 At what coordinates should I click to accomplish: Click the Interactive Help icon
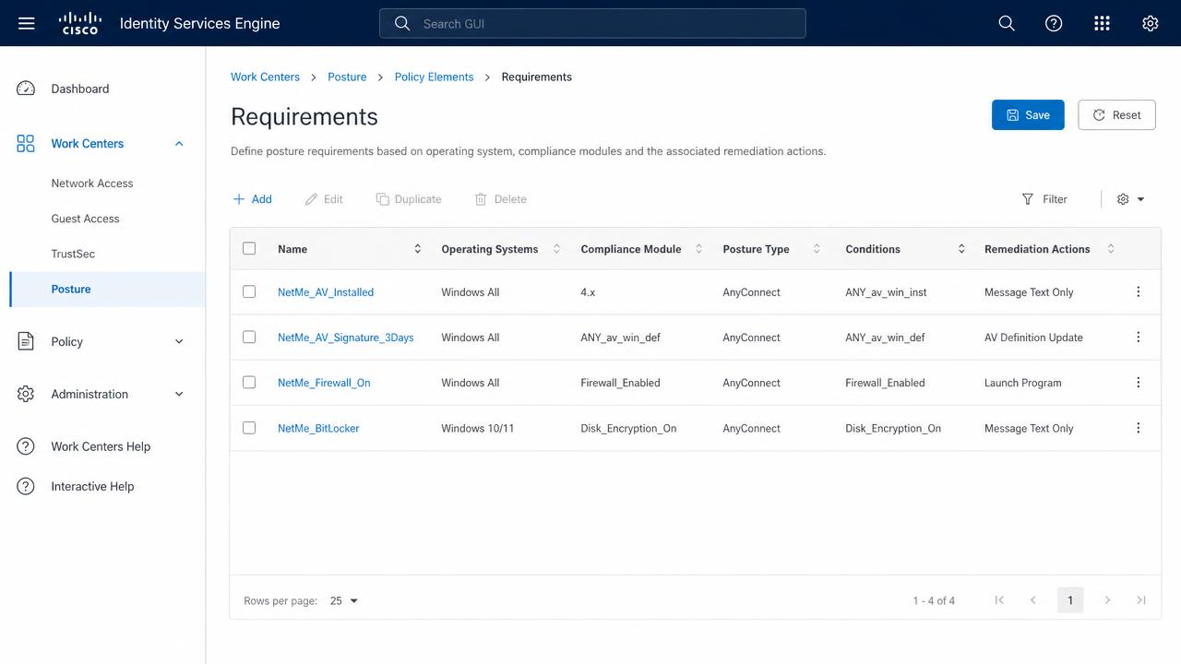(26, 486)
